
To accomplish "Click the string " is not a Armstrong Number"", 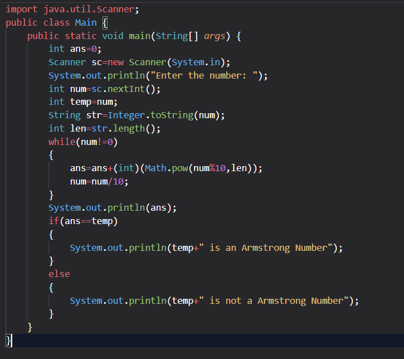I will 274,301.
